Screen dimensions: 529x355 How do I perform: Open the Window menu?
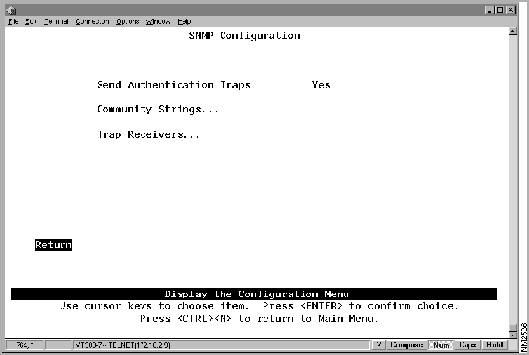(x=158, y=21)
